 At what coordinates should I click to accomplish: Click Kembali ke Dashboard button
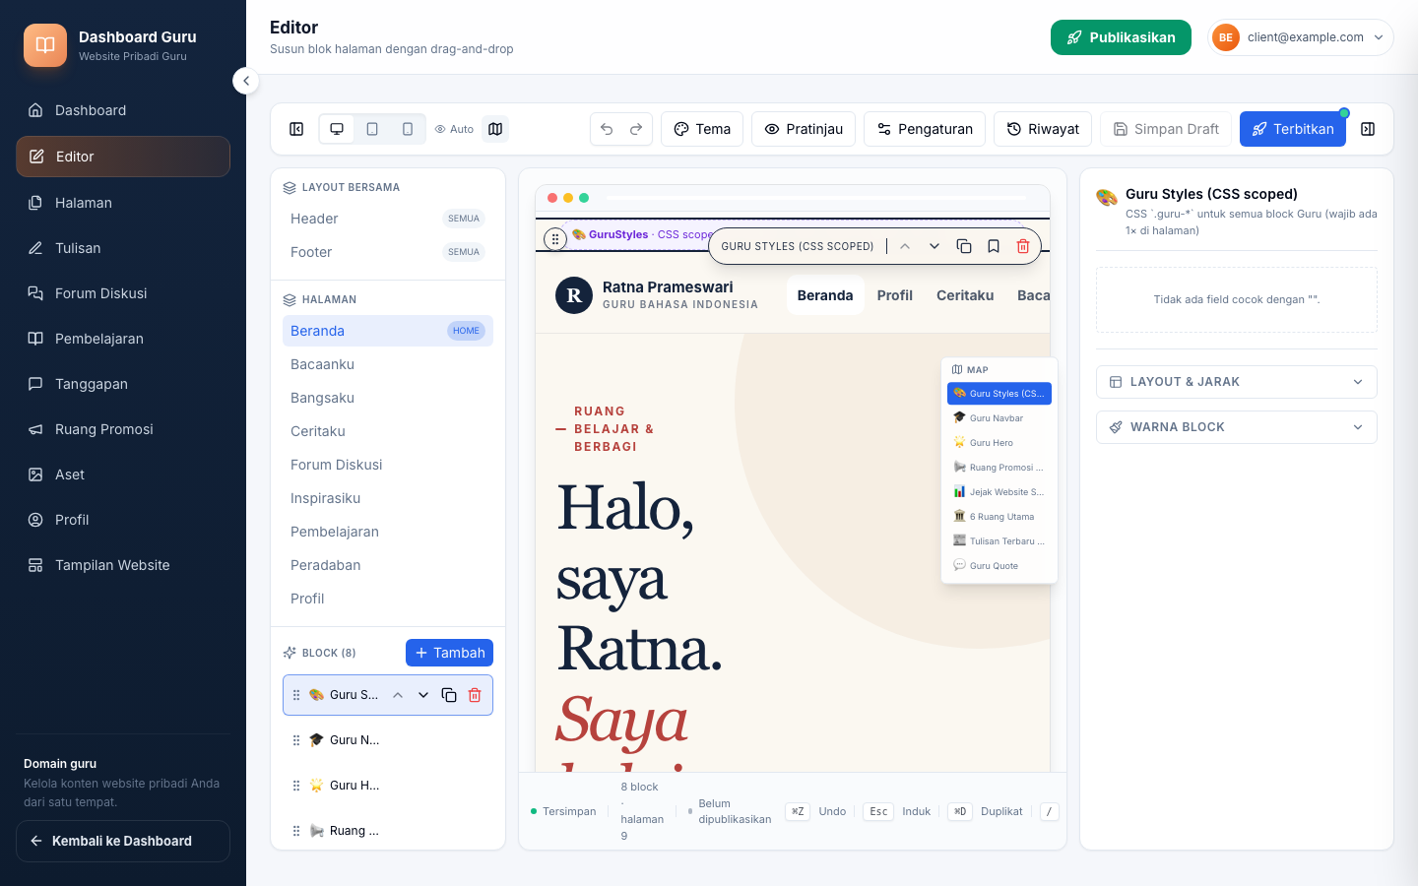(x=123, y=841)
